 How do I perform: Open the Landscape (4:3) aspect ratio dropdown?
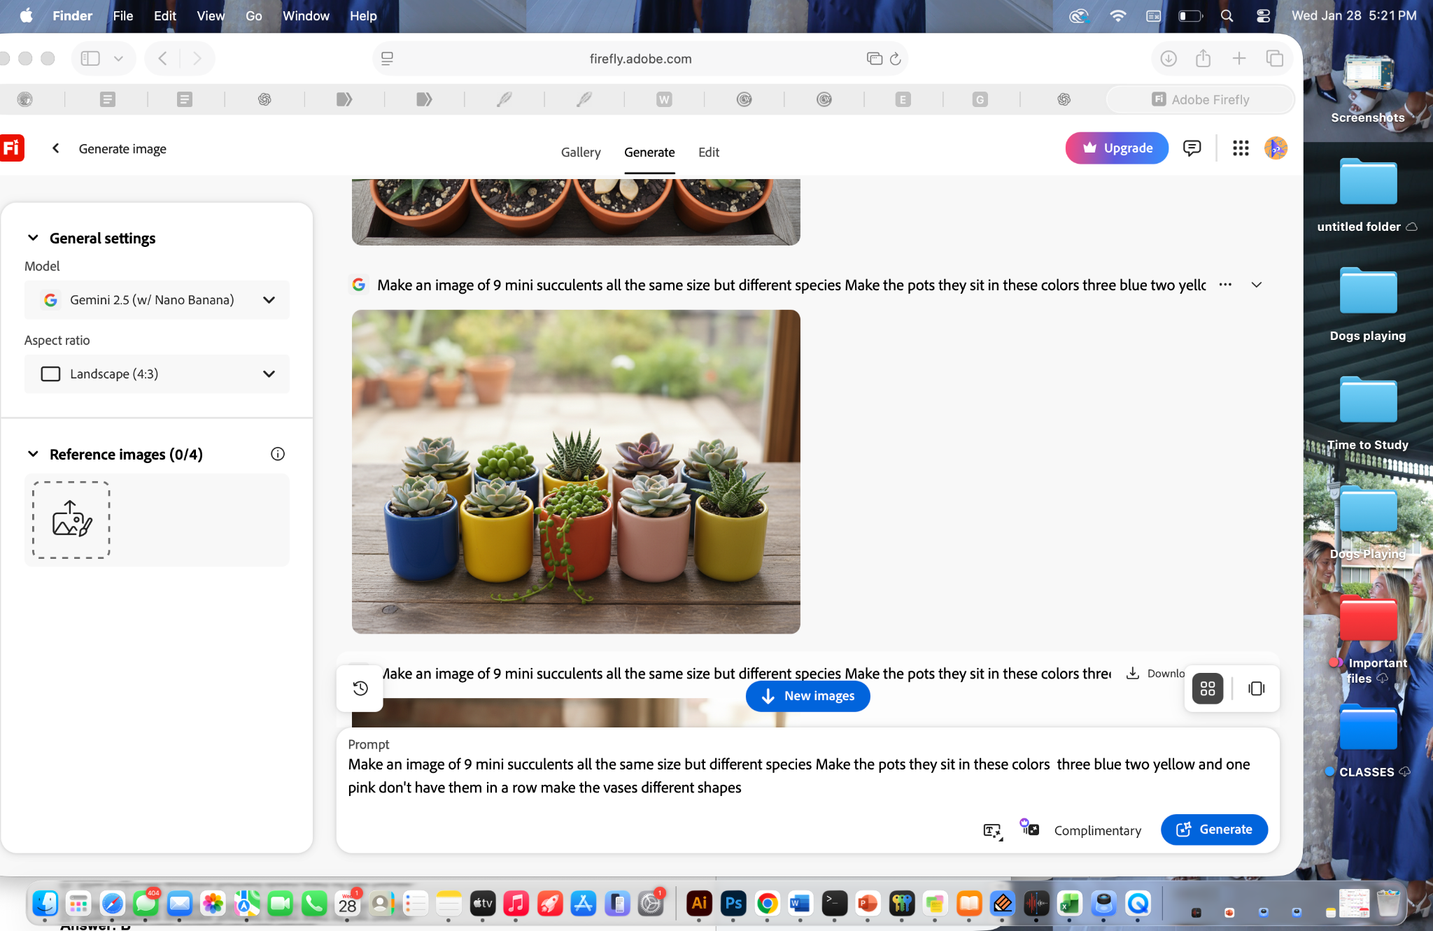pyautogui.click(x=157, y=374)
